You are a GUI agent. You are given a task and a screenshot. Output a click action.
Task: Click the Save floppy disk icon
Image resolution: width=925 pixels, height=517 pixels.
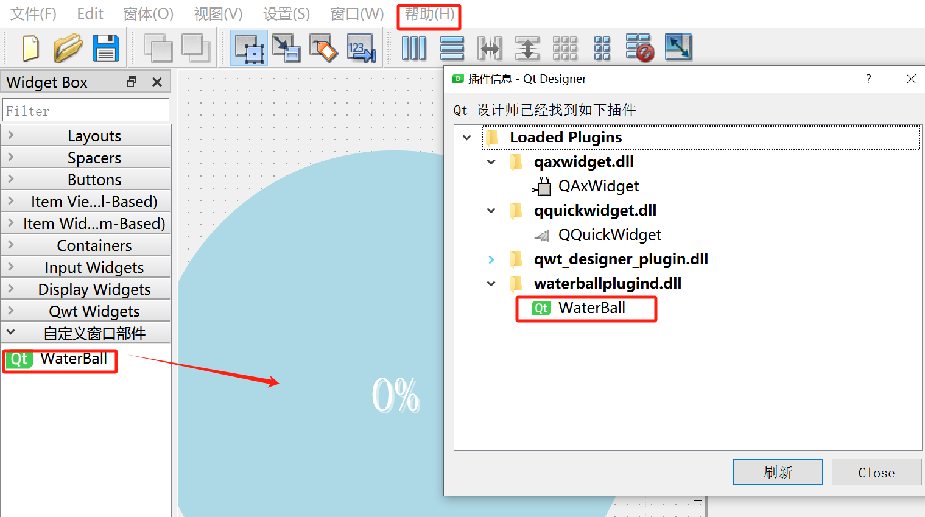point(106,48)
